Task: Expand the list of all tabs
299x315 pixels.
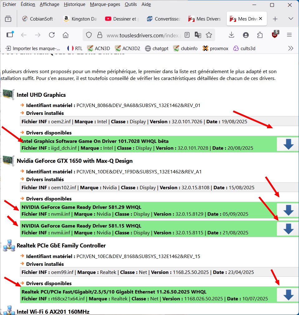Action: (x=291, y=19)
